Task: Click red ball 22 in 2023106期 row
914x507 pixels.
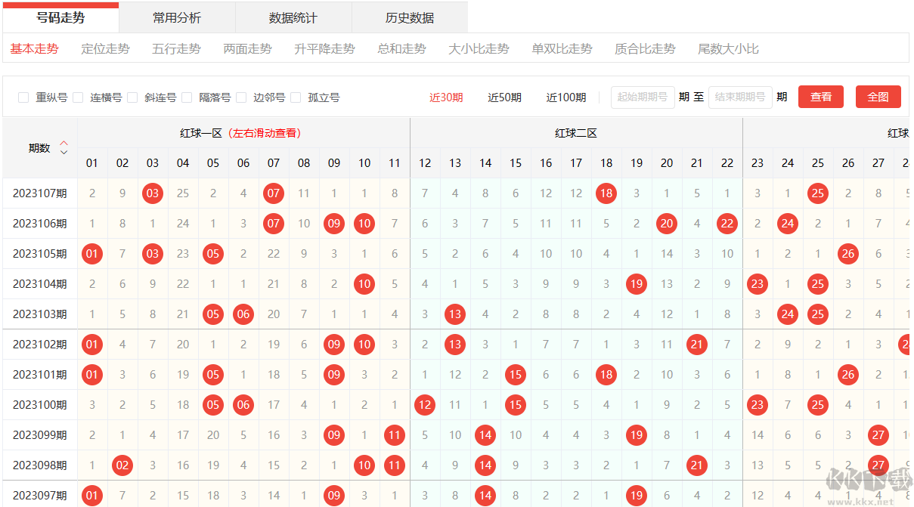Action: [727, 224]
